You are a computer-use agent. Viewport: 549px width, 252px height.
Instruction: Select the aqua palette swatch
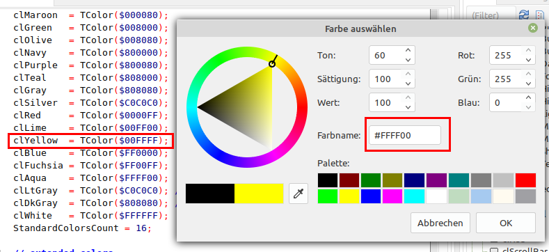point(415,196)
